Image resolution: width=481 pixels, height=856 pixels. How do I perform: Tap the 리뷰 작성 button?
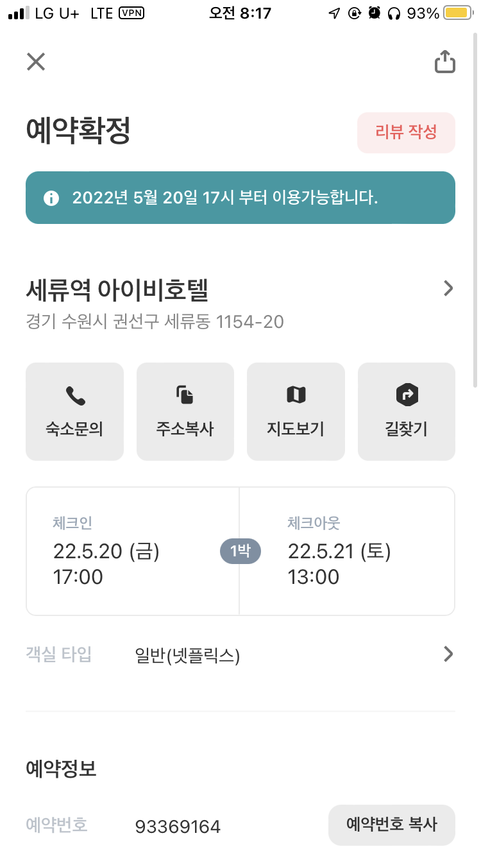coord(406,133)
